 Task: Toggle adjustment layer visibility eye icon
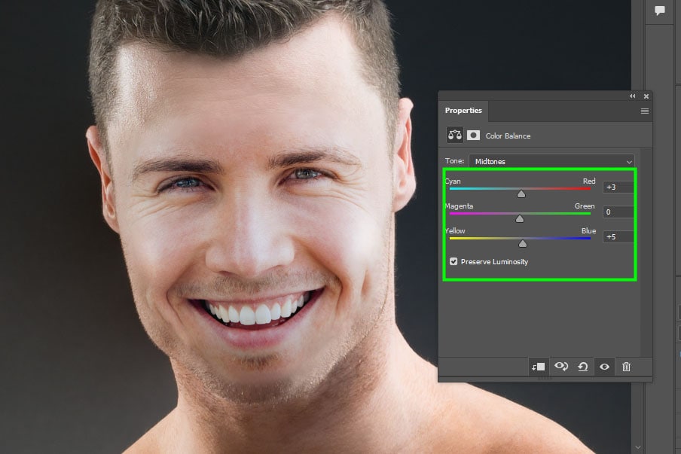pos(604,367)
